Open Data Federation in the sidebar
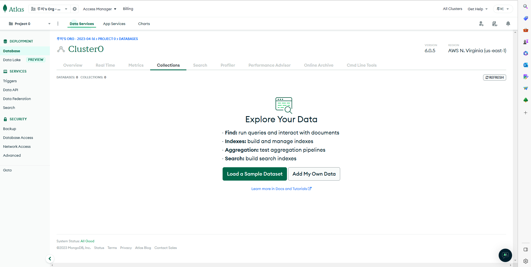 (17, 99)
